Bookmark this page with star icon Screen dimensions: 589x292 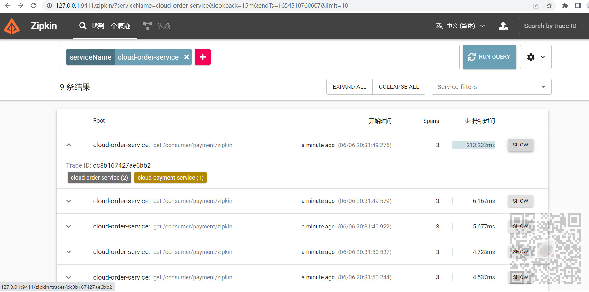pos(549,5)
